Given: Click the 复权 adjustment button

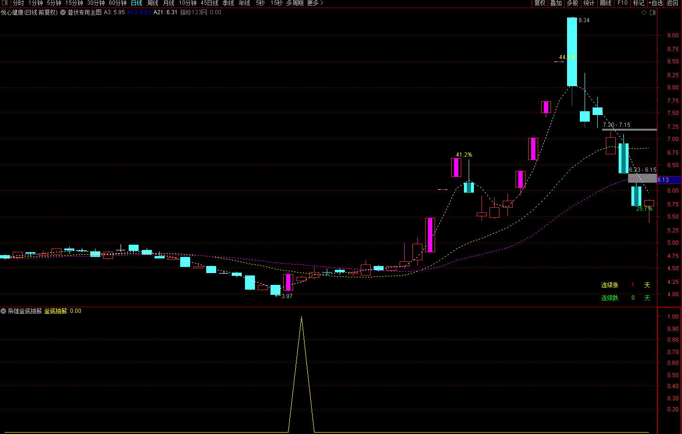Looking at the screenshot, I should click(540, 3).
